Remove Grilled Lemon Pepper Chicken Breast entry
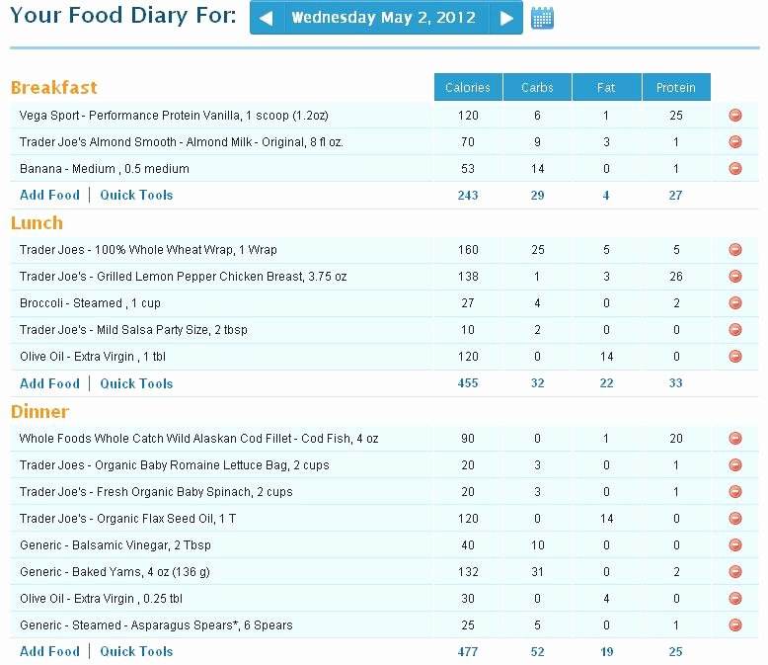This screenshot has width=768, height=665. [735, 276]
